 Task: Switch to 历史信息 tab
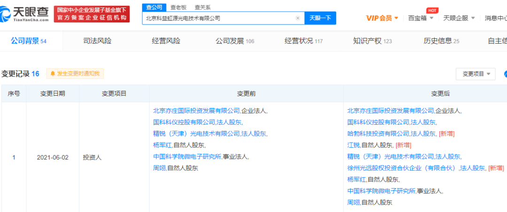click(441, 41)
